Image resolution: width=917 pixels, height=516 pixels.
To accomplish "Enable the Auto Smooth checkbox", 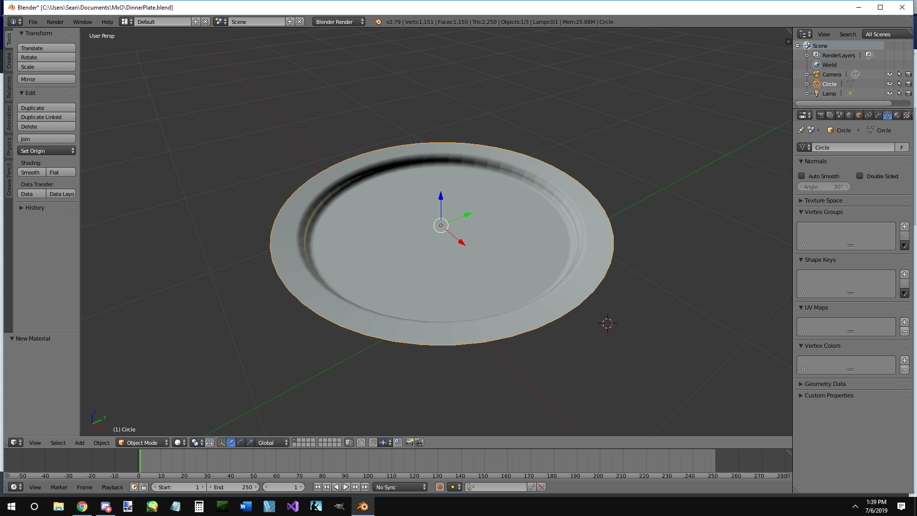I will pyautogui.click(x=802, y=176).
